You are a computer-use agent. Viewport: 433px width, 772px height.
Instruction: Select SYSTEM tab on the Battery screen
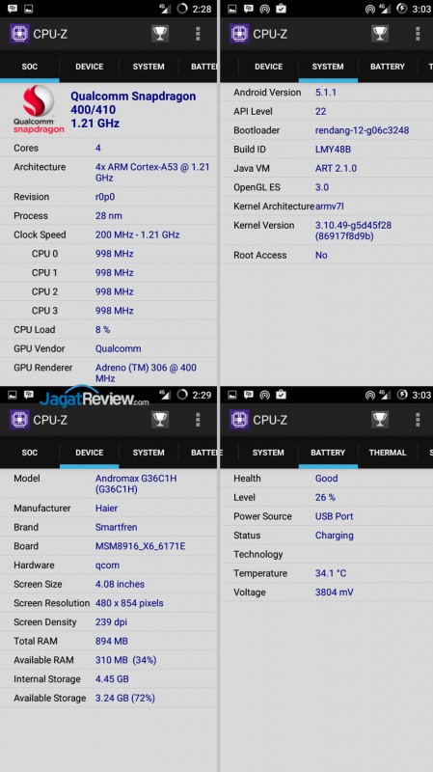pos(268,453)
